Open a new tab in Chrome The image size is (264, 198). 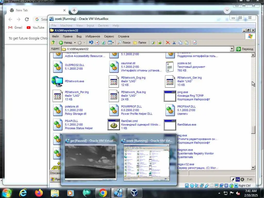click(74, 10)
